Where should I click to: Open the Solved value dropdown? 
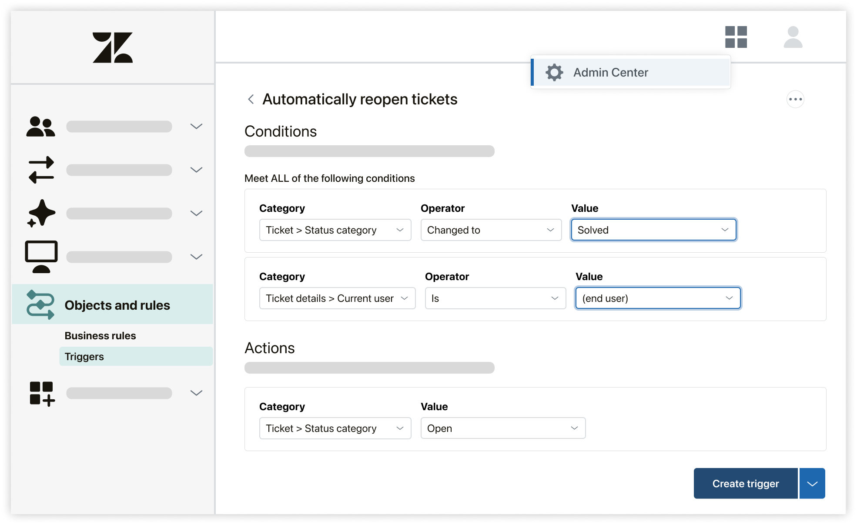click(653, 230)
